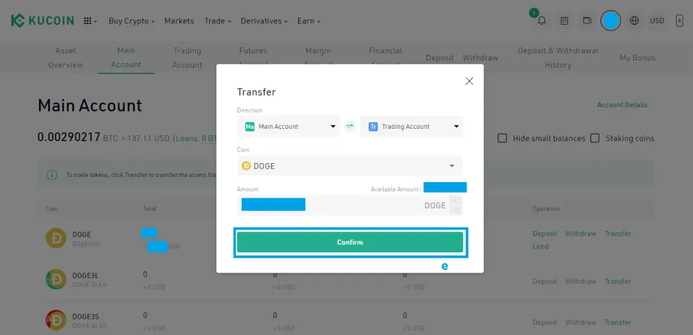Click the info icon in the notice banner
The width and height of the screenshot is (693, 335).
[x=51, y=175]
